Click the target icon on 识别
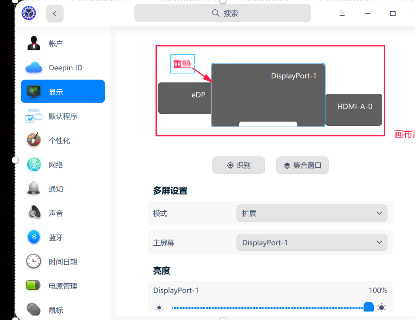 pos(230,165)
